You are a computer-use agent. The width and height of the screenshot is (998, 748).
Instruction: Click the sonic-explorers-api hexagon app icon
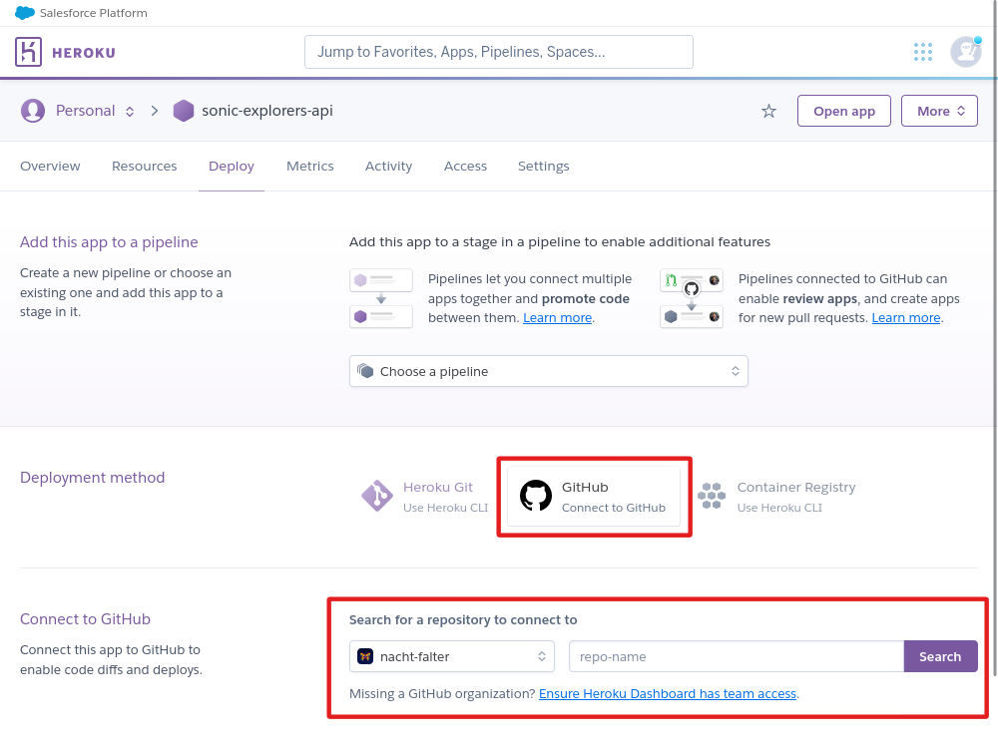(184, 111)
